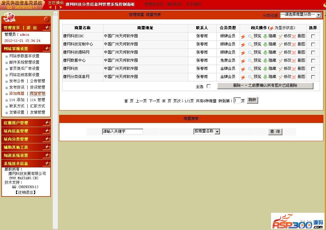Click the left arrow under 左栏操纵

click(50, 7)
